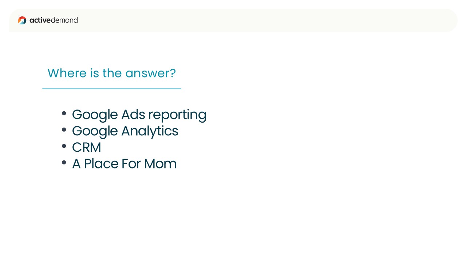Select the "Where is the answer?" heading

[x=112, y=73]
